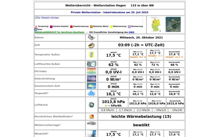
Task: Click the 'Windchill*' row label
Action: tap(41, 134)
